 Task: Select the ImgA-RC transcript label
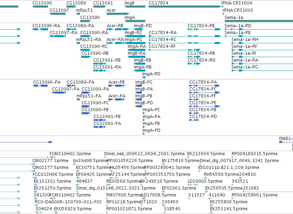click(134, 40)
